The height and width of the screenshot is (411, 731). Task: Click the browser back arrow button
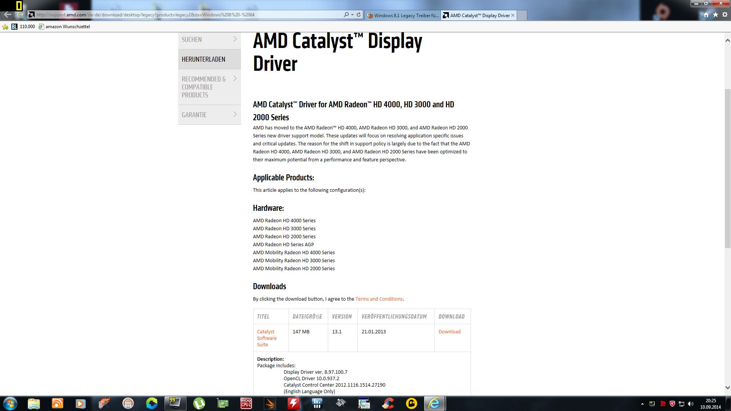point(8,15)
